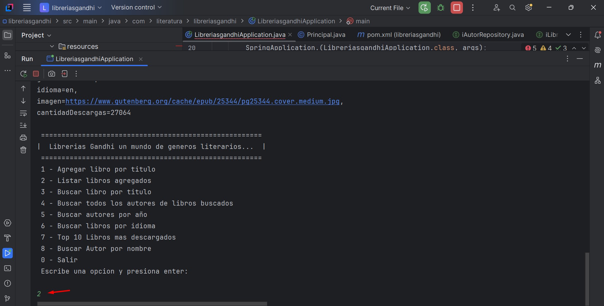This screenshot has width=604, height=306.
Task: Close LibreriasgandhiApplication run tab
Action: coord(141,59)
